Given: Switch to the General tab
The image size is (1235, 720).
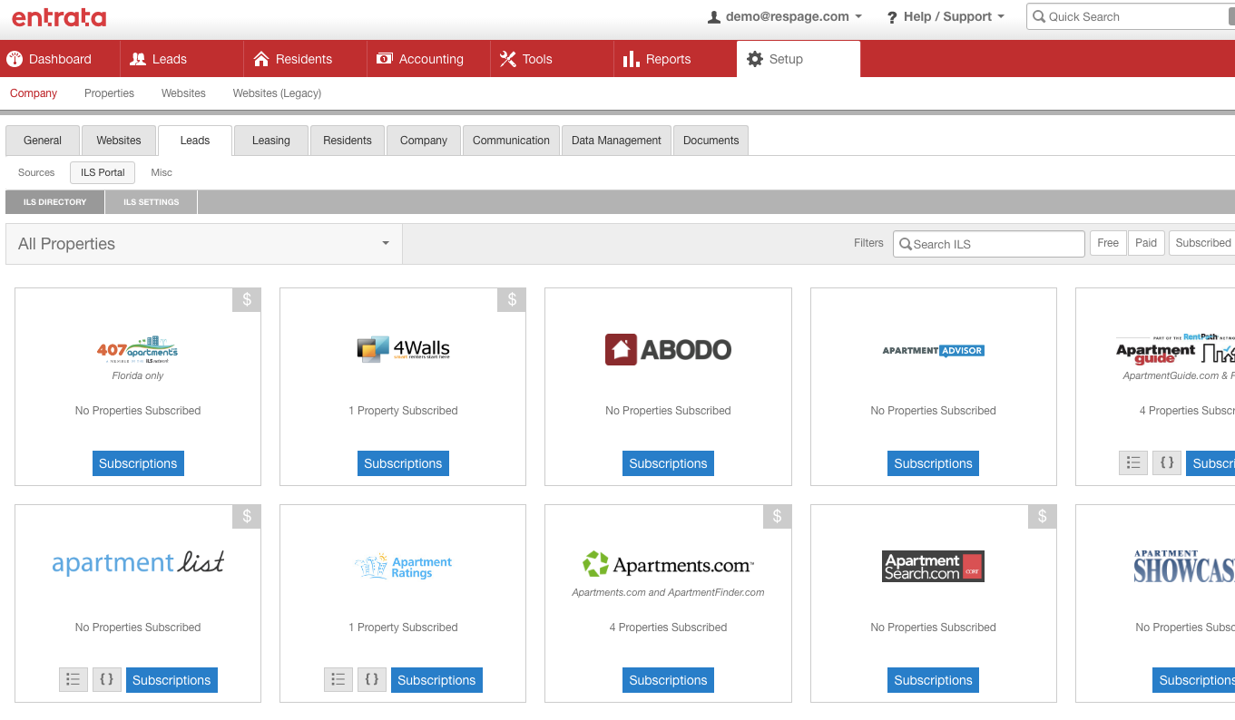Looking at the screenshot, I should click(43, 141).
